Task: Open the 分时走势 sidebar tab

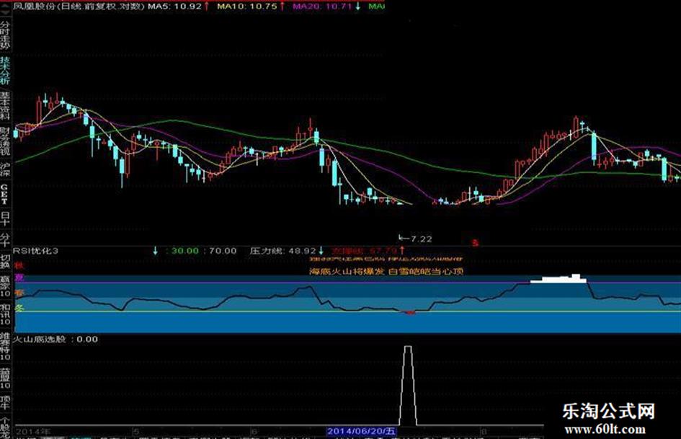Action: tap(5, 35)
